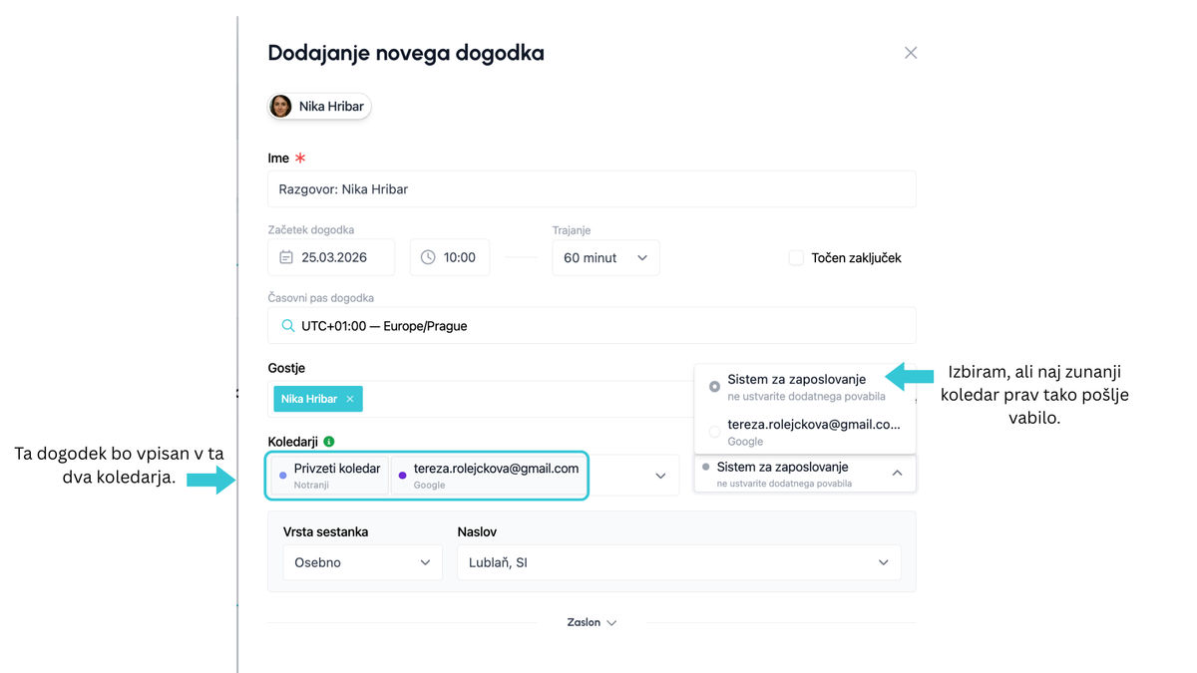Click the Nika Hribar candidate chip

click(319, 107)
